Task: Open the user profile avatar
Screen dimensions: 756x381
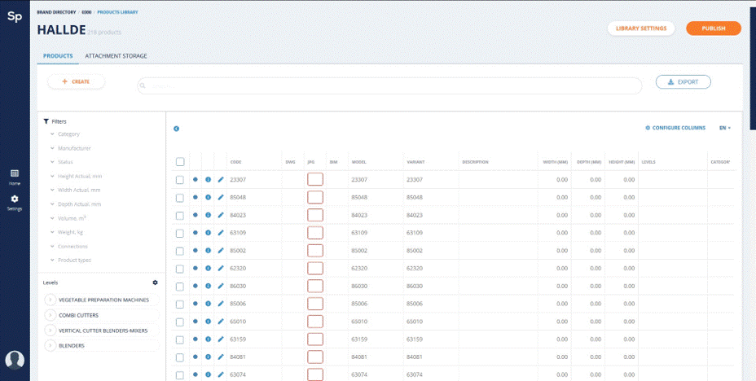Action: (x=15, y=360)
